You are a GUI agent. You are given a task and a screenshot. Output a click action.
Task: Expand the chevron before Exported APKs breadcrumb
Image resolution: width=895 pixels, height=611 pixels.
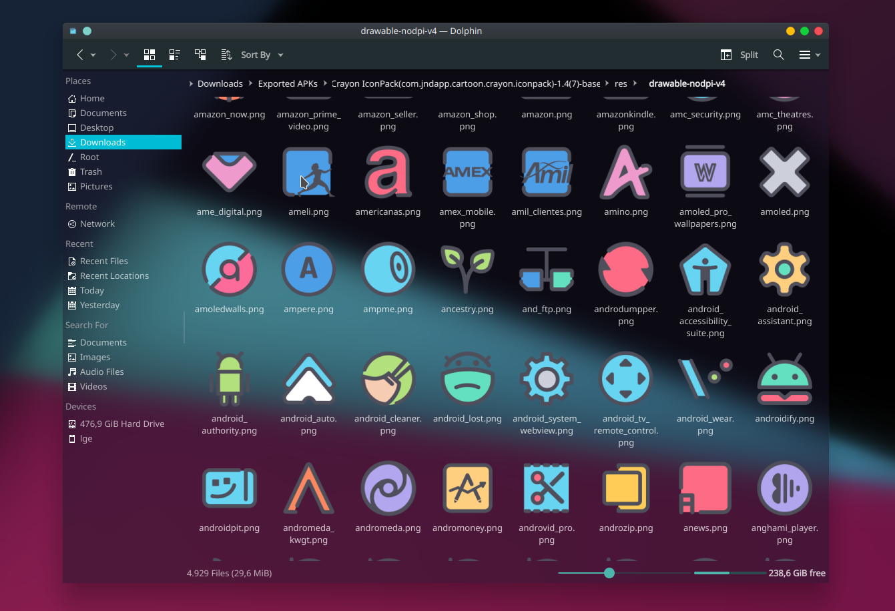(x=251, y=83)
